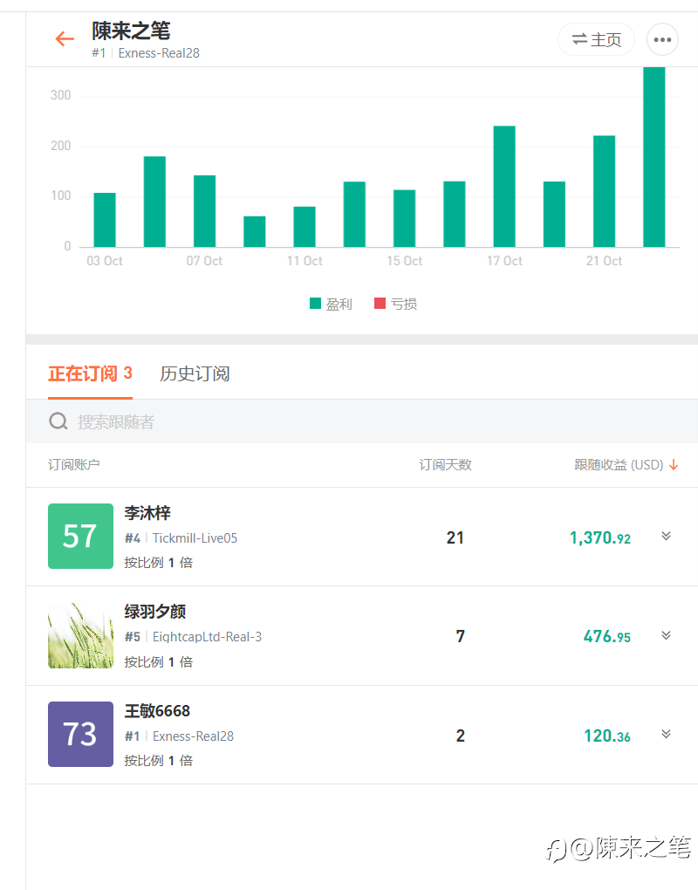The width and height of the screenshot is (698, 890).
Task: Switch to 主页 home view
Action: pos(597,40)
